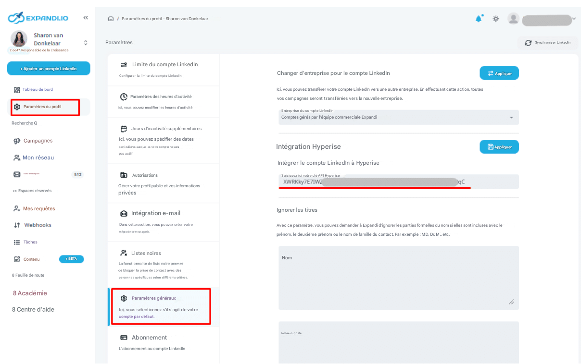Click the Hyperise API key input field
The height and width of the screenshot is (364, 581).
tap(398, 182)
